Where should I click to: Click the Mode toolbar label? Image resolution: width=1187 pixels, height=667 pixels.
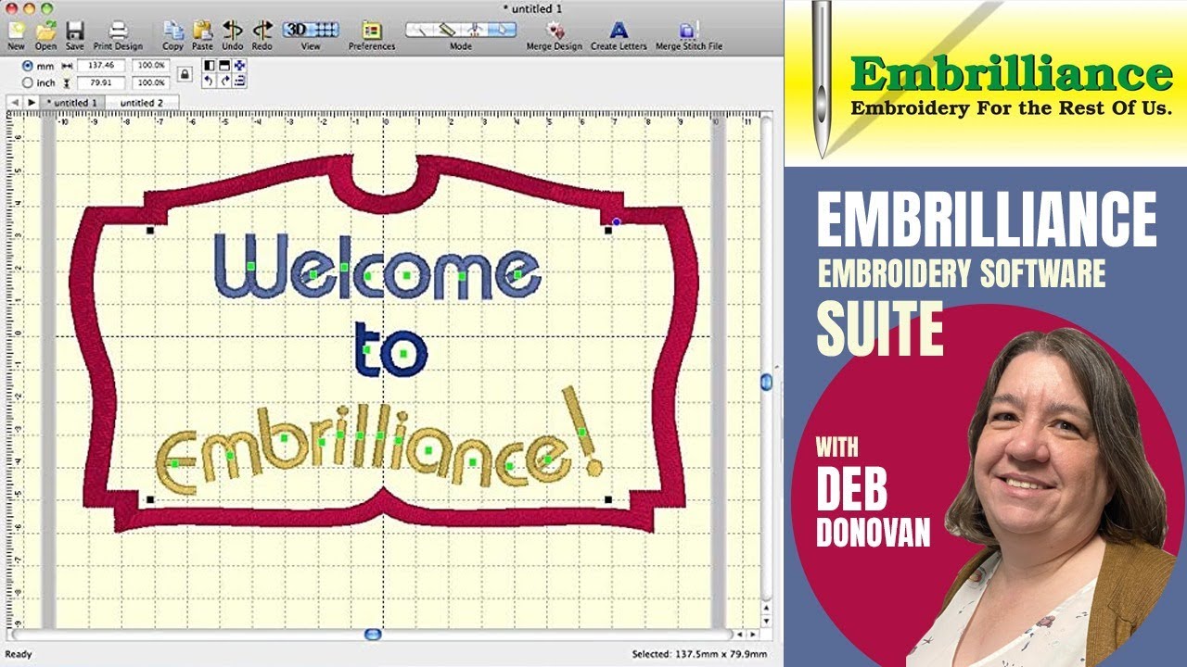461,46
